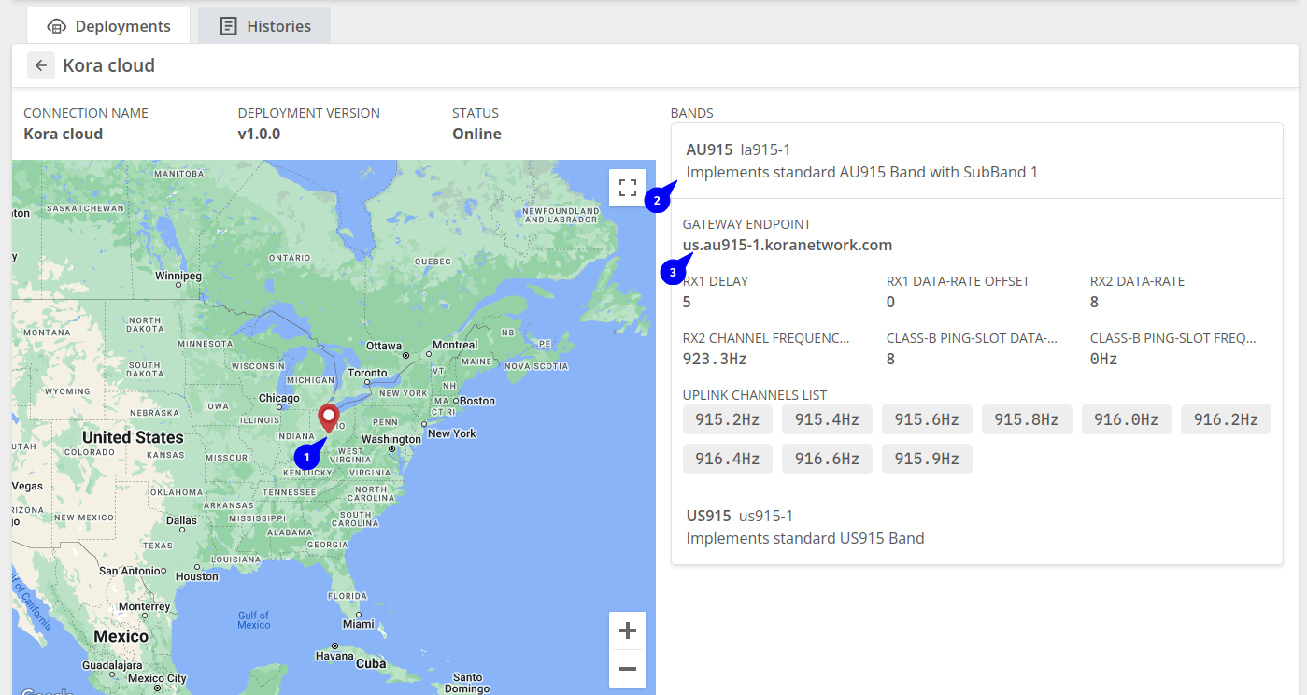The image size is (1307, 695).
Task: Click the Uplink Channels List heading
Action: pyautogui.click(x=755, y=395)
